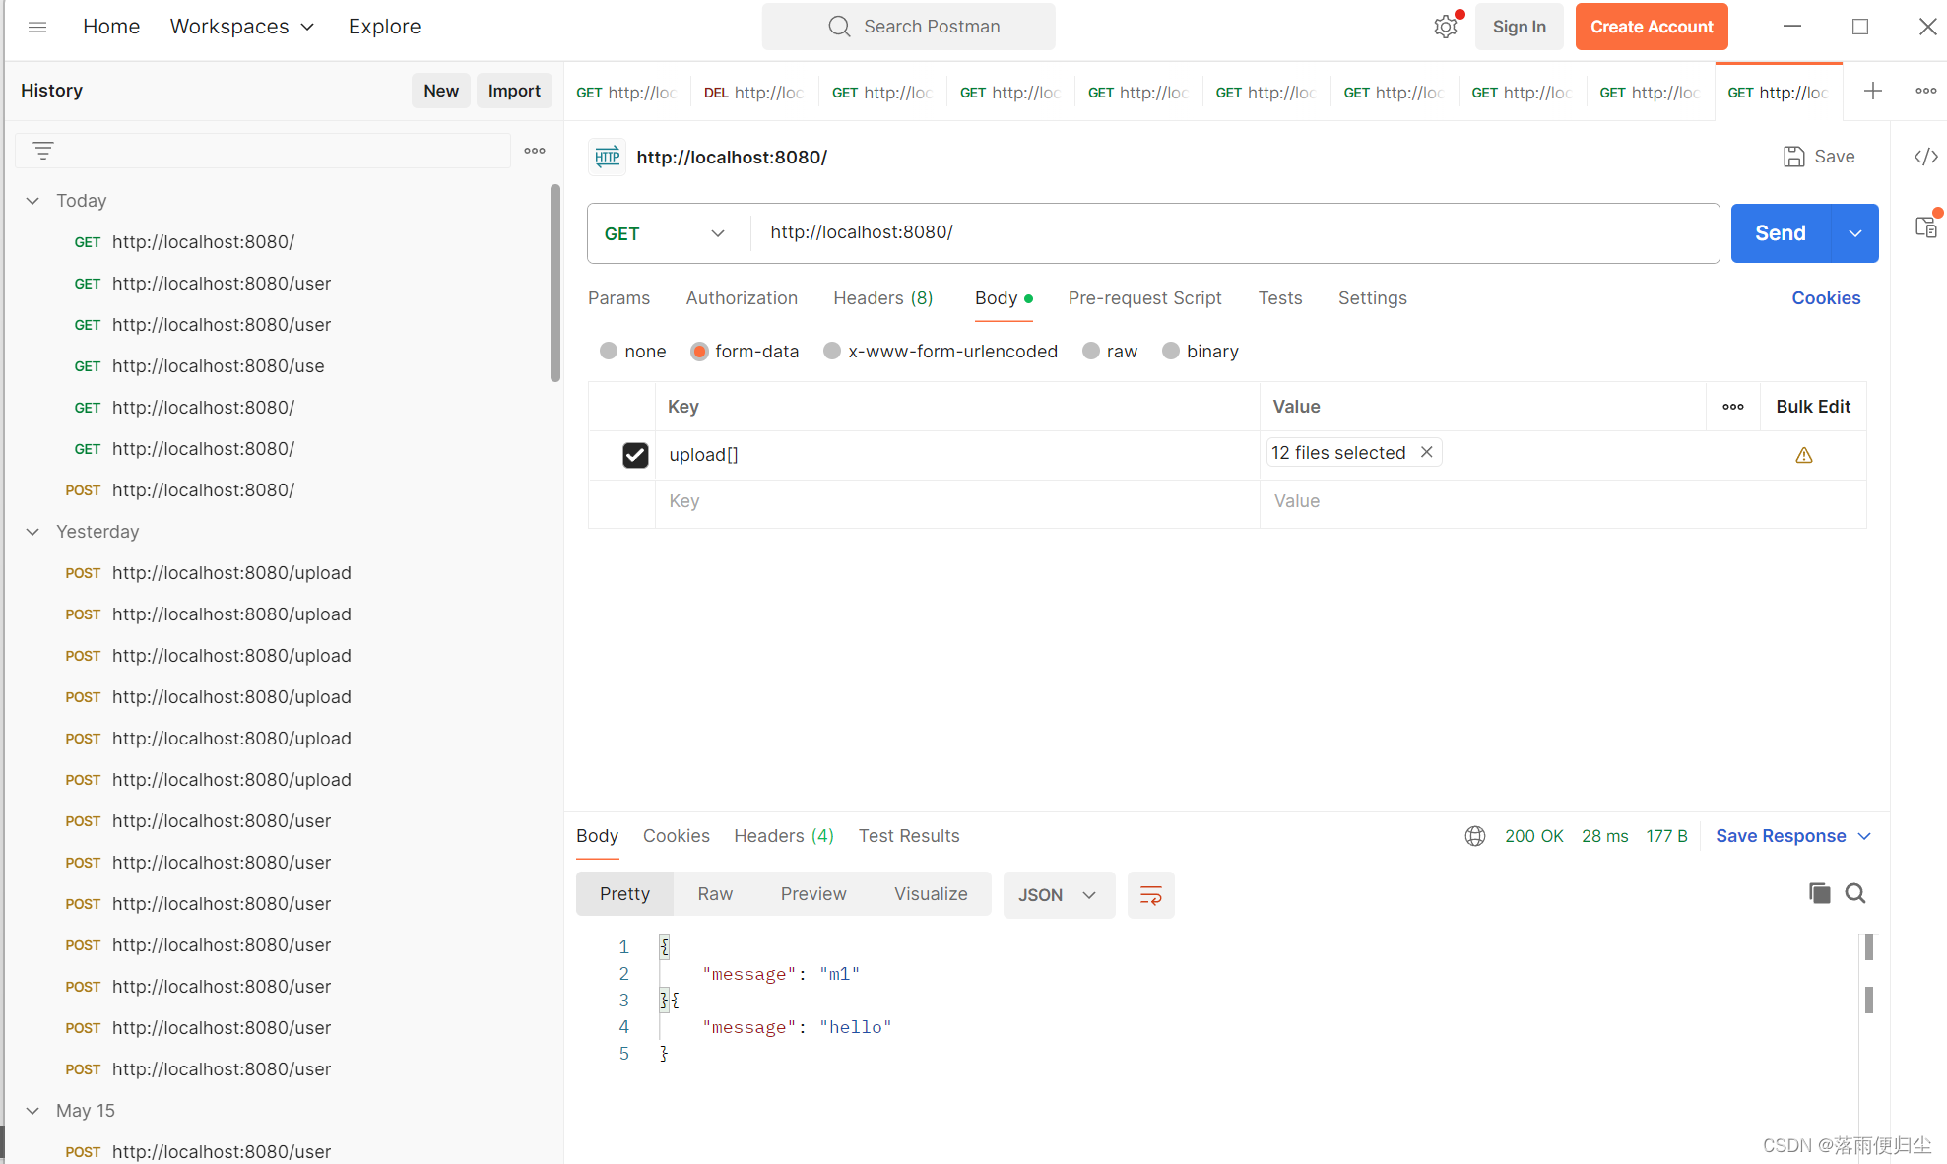
Task: Open tab bar more options ellipsis
Action: tap(1926, 91)
